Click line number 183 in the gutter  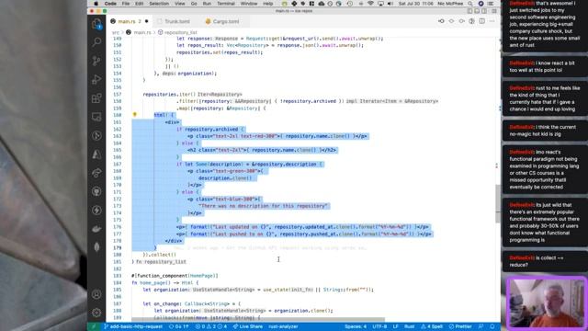click(x=117, y=276)
